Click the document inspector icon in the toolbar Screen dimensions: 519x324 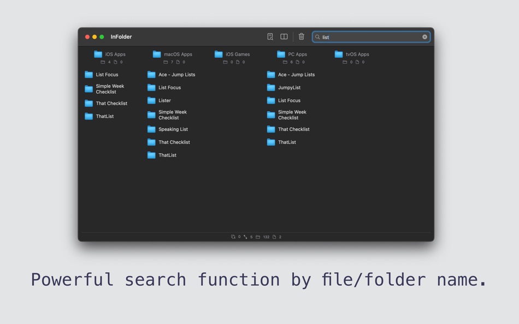tap(270, 37)
